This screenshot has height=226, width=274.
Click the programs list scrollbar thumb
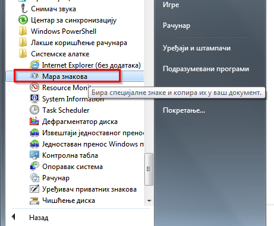(x=149, y=169)
